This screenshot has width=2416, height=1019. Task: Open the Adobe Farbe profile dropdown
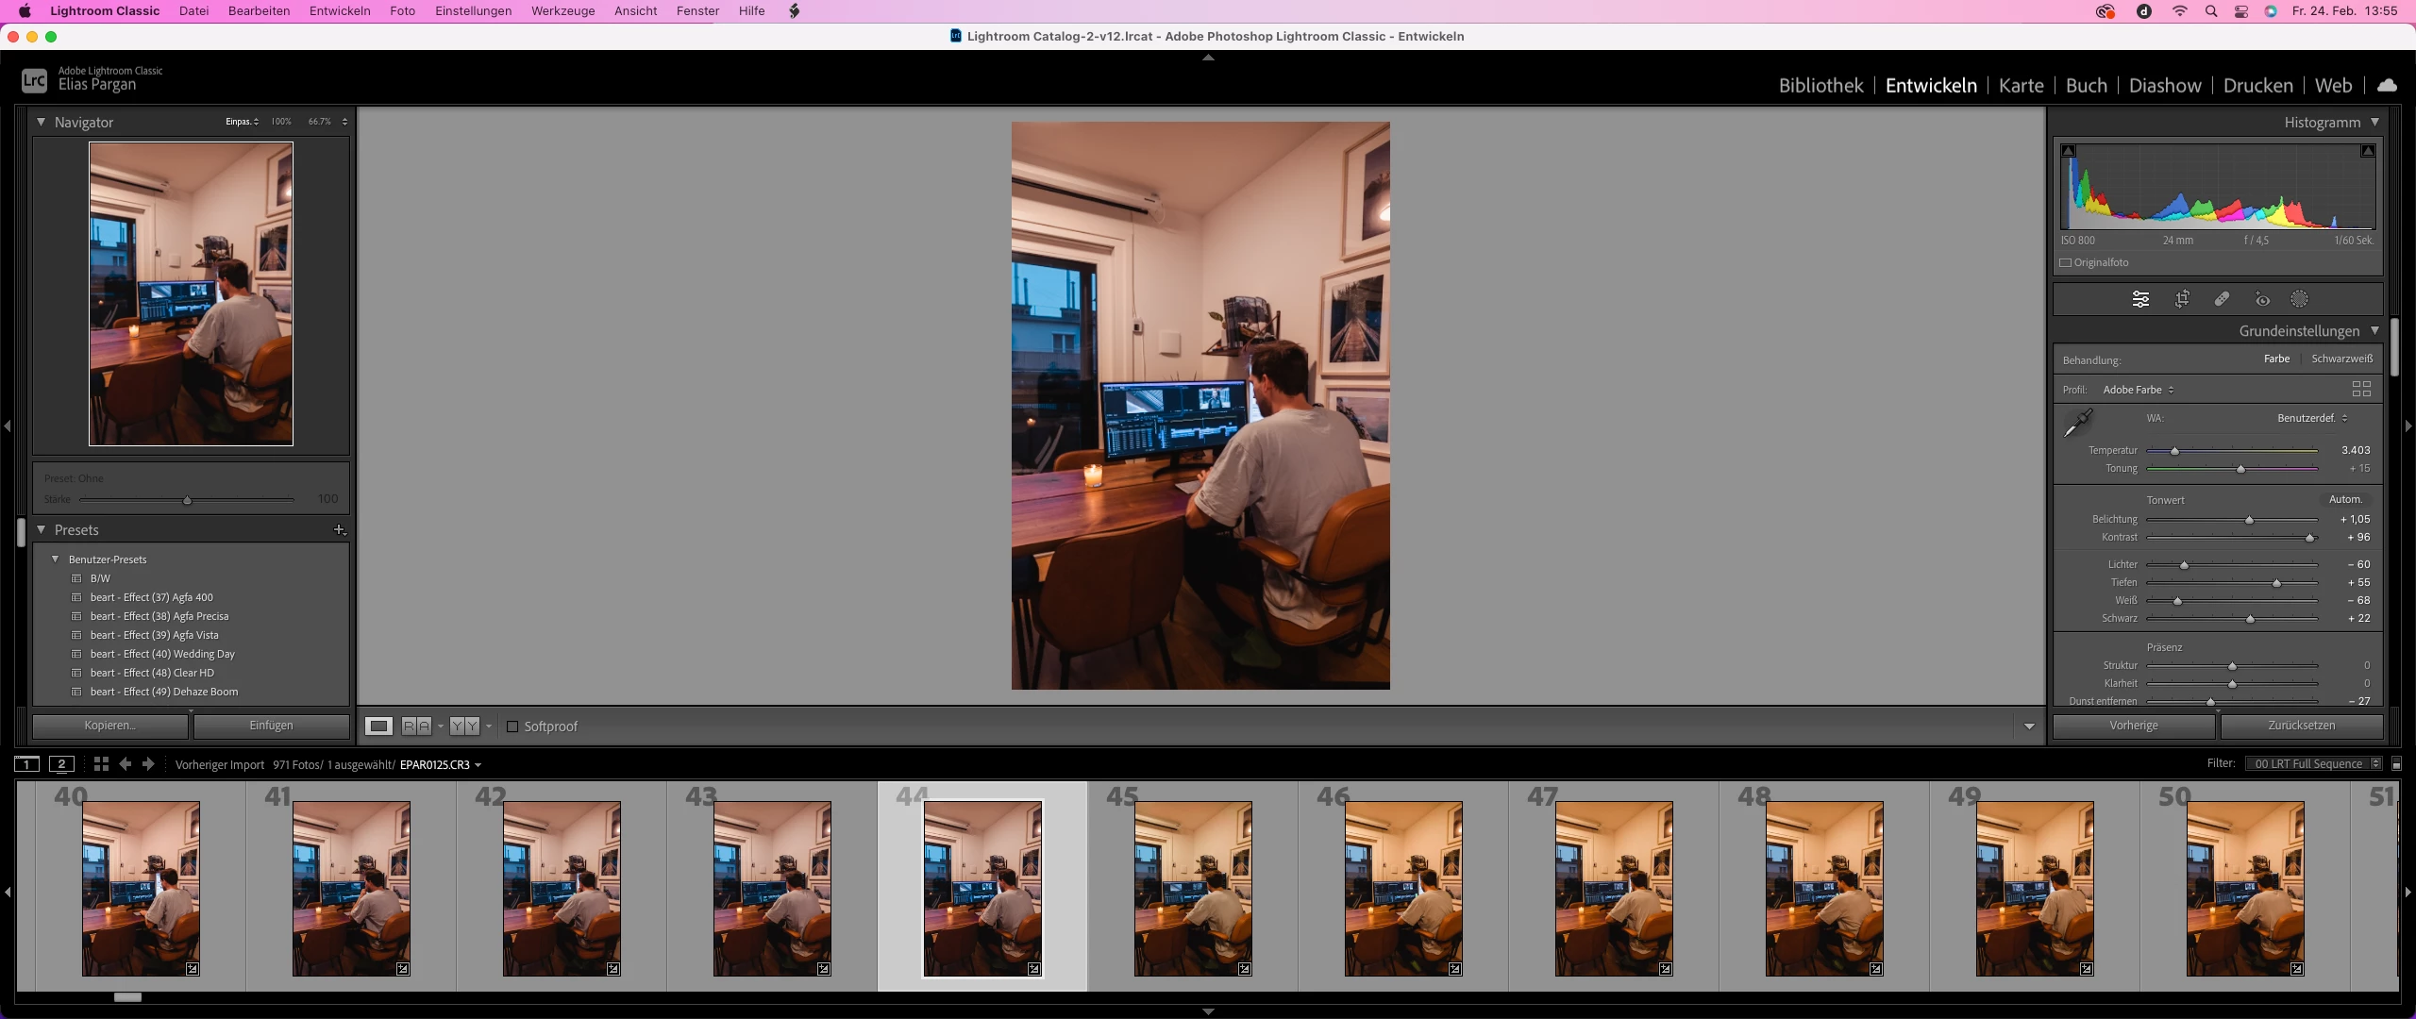click(x=2139, y=390)
